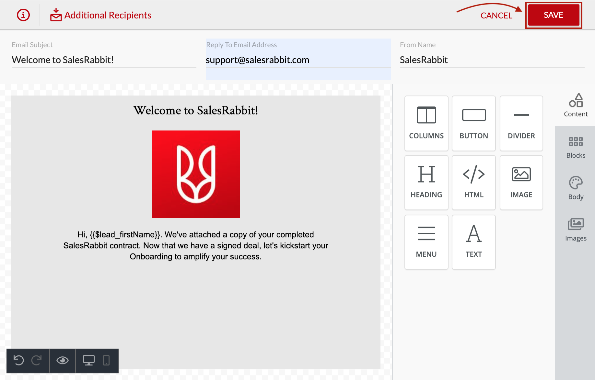Open Additional Recipients
Image resolution: width=595 pixels, height=380 pixels.
coord(101,15)
